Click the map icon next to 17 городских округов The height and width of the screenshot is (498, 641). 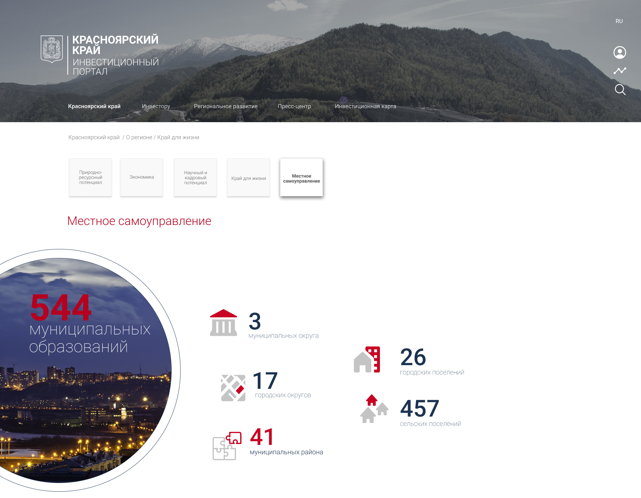tap(233, 388)
